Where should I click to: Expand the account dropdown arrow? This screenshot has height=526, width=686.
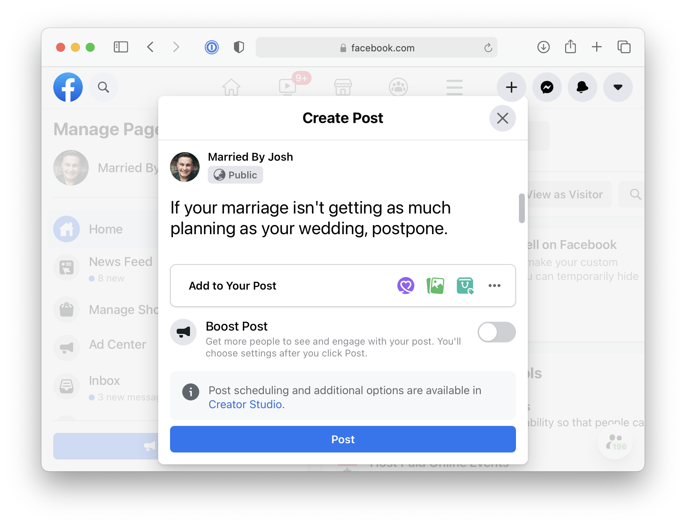click(618, 87)
